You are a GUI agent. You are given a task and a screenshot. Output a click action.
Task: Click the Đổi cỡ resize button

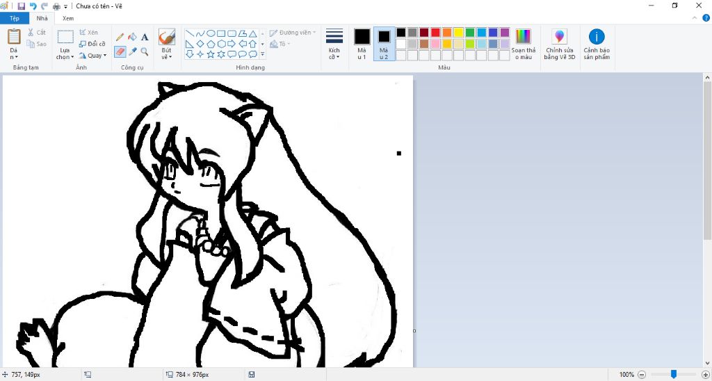tap(92, 44)
